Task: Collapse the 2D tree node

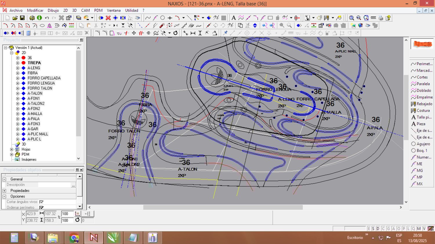Action: [12, 53]
